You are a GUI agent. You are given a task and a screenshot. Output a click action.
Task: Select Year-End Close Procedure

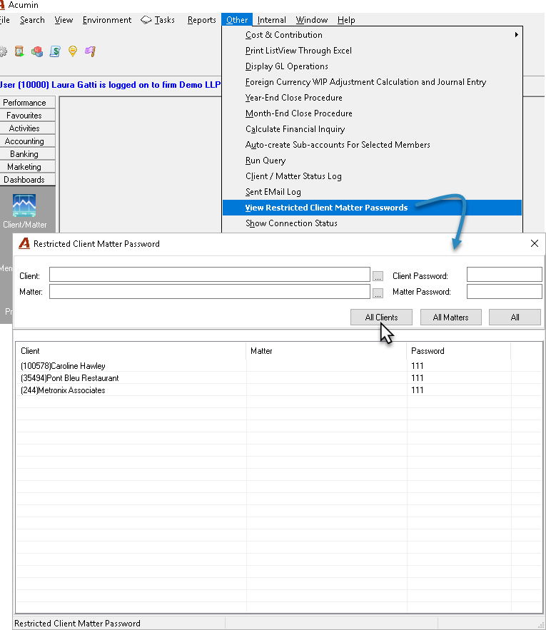372,98
